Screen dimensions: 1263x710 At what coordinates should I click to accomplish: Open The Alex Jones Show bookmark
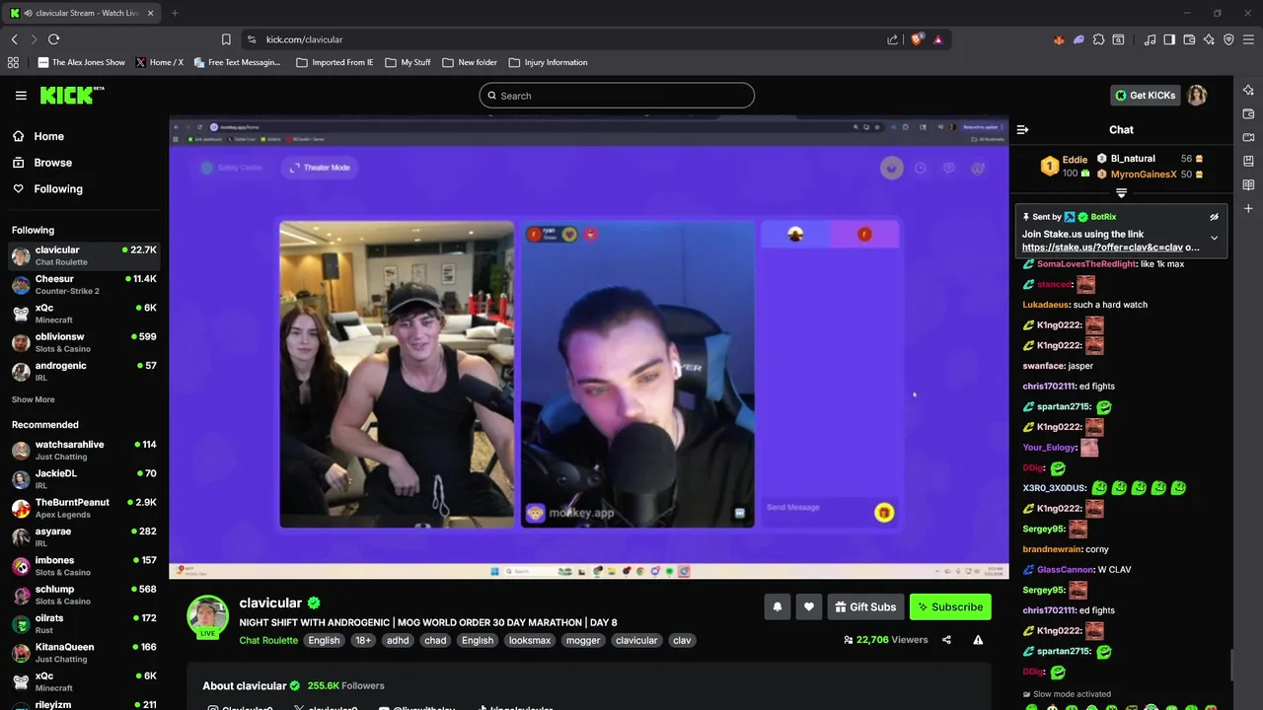(x=81, y=62)
